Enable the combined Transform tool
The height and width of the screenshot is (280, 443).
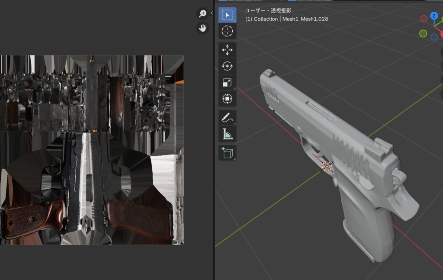(227, 99)
